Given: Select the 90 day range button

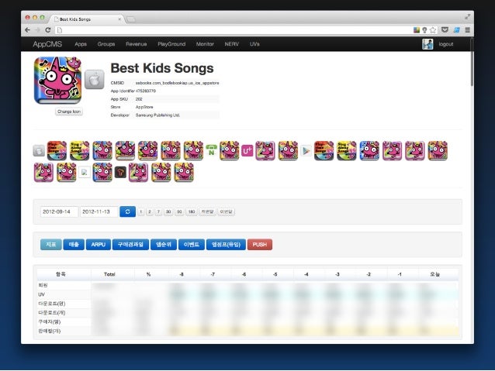Looking at the screenshot, I should click(179, 211).
